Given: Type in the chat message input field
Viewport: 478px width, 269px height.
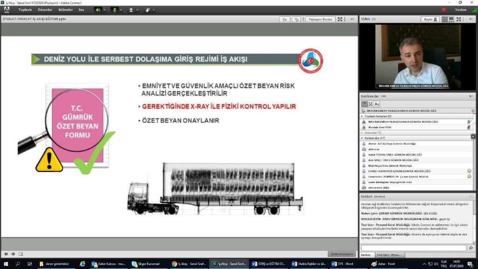Looking at the screenshot, I should [x=414, y=248].
